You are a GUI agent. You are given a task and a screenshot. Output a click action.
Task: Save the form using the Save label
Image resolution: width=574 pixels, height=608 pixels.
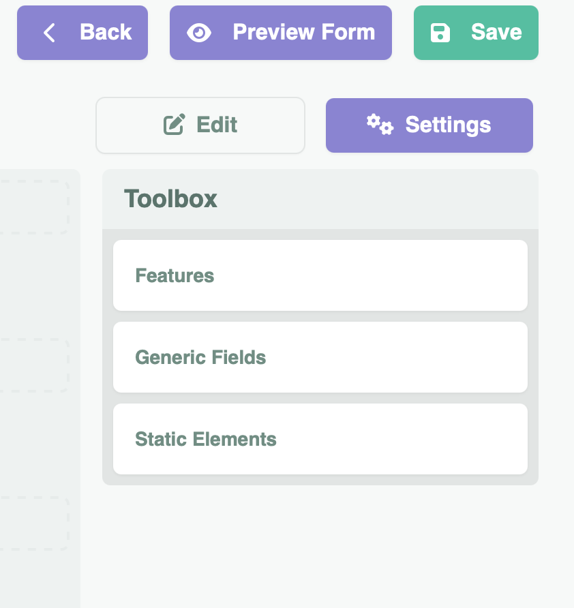point(496,32)
